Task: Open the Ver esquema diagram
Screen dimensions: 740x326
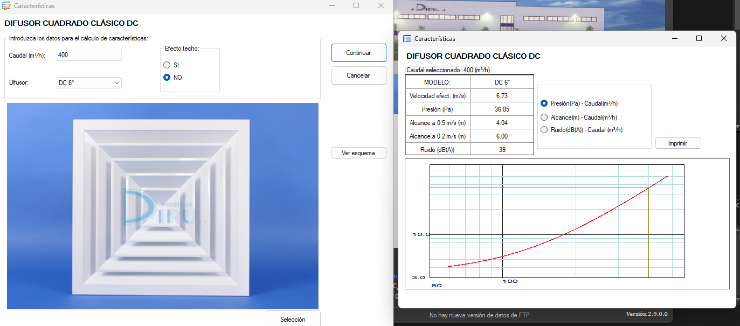Action: click(x=358, y=153)
